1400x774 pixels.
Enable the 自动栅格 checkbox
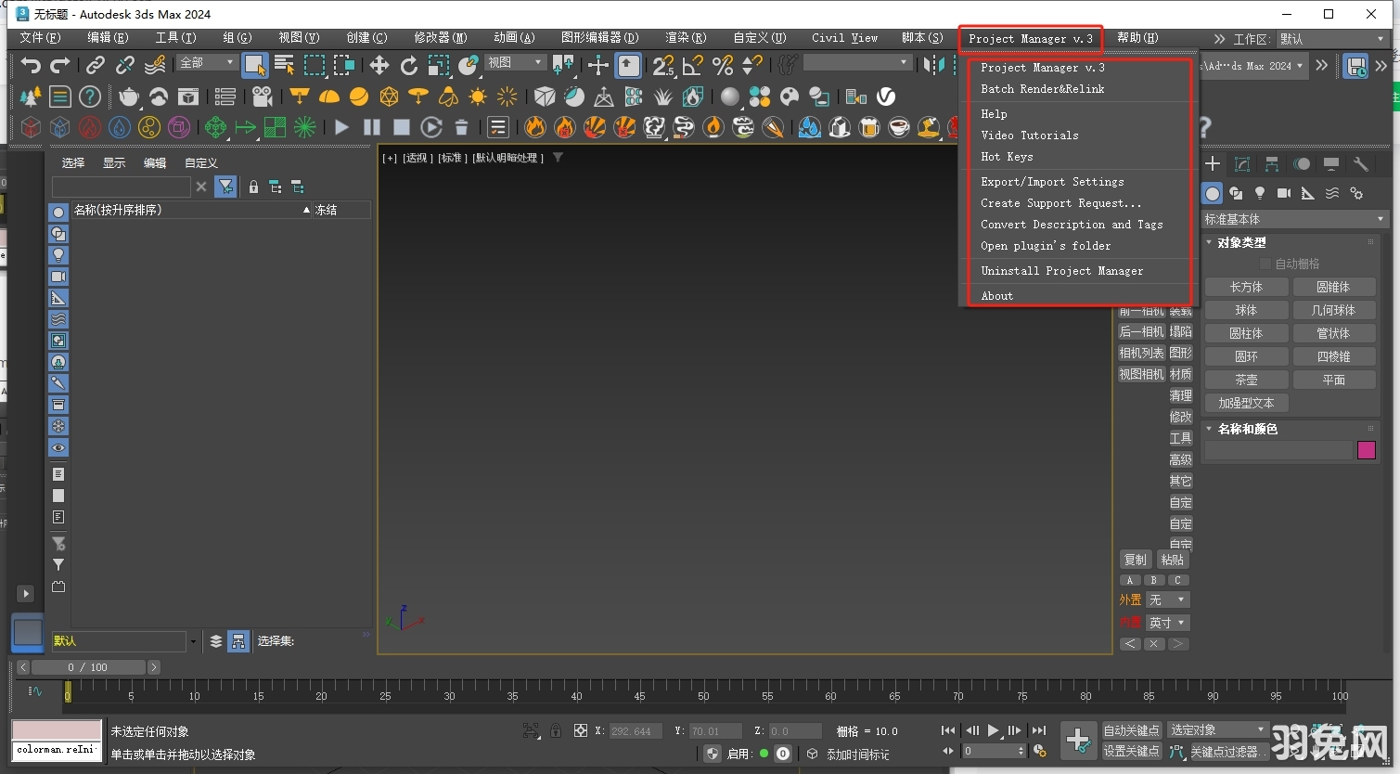(1265, 263)
